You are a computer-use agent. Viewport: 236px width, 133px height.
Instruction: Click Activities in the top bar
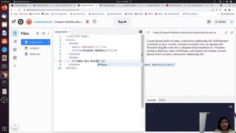point(5,1)
